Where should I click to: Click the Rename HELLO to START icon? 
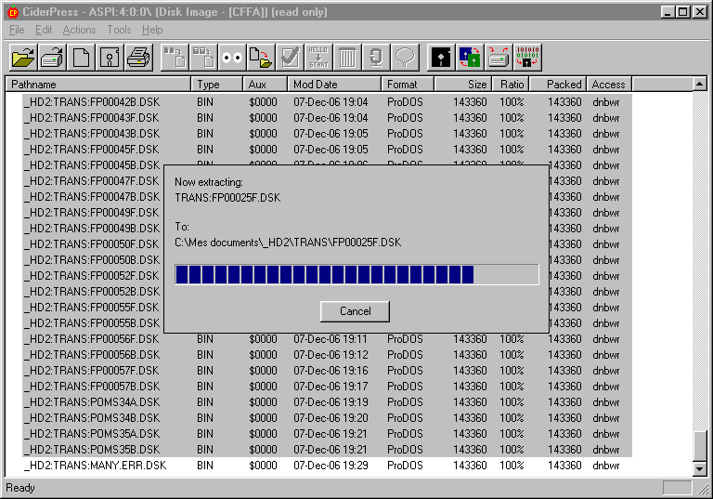(x=318, y=58)
